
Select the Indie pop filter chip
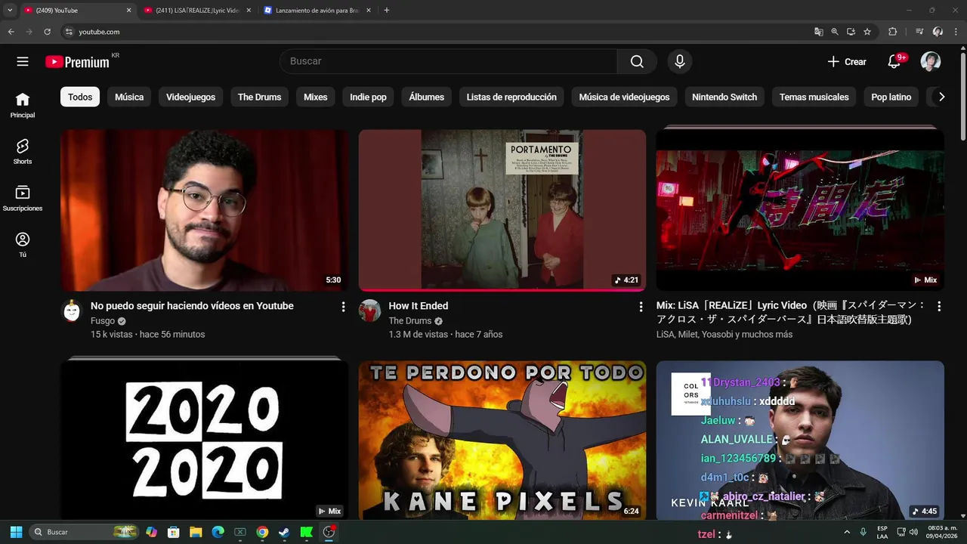pyautogui.click(x=368, y=97)
